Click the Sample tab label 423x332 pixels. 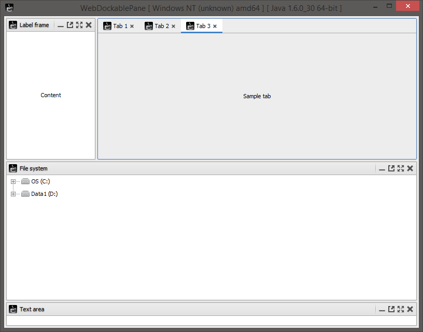point(257,96)
